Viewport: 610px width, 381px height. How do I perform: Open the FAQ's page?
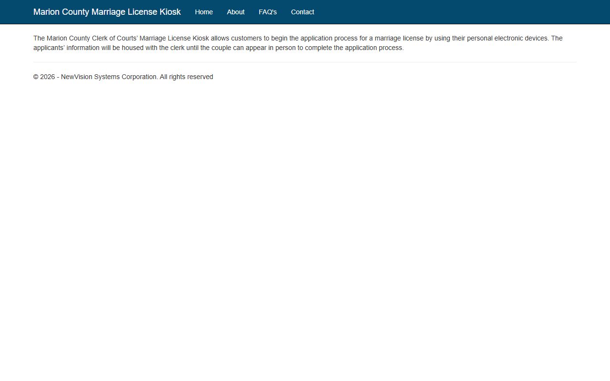pos(267,12)
